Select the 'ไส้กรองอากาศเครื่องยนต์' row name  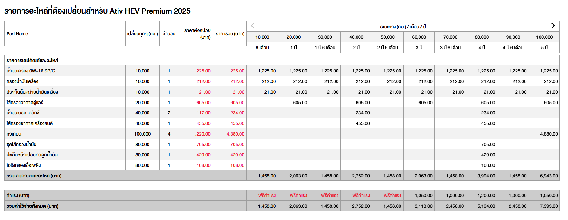click(x=30, y=123)
